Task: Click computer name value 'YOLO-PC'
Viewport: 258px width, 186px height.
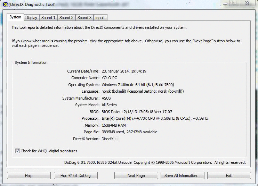Action: (109, 78)
